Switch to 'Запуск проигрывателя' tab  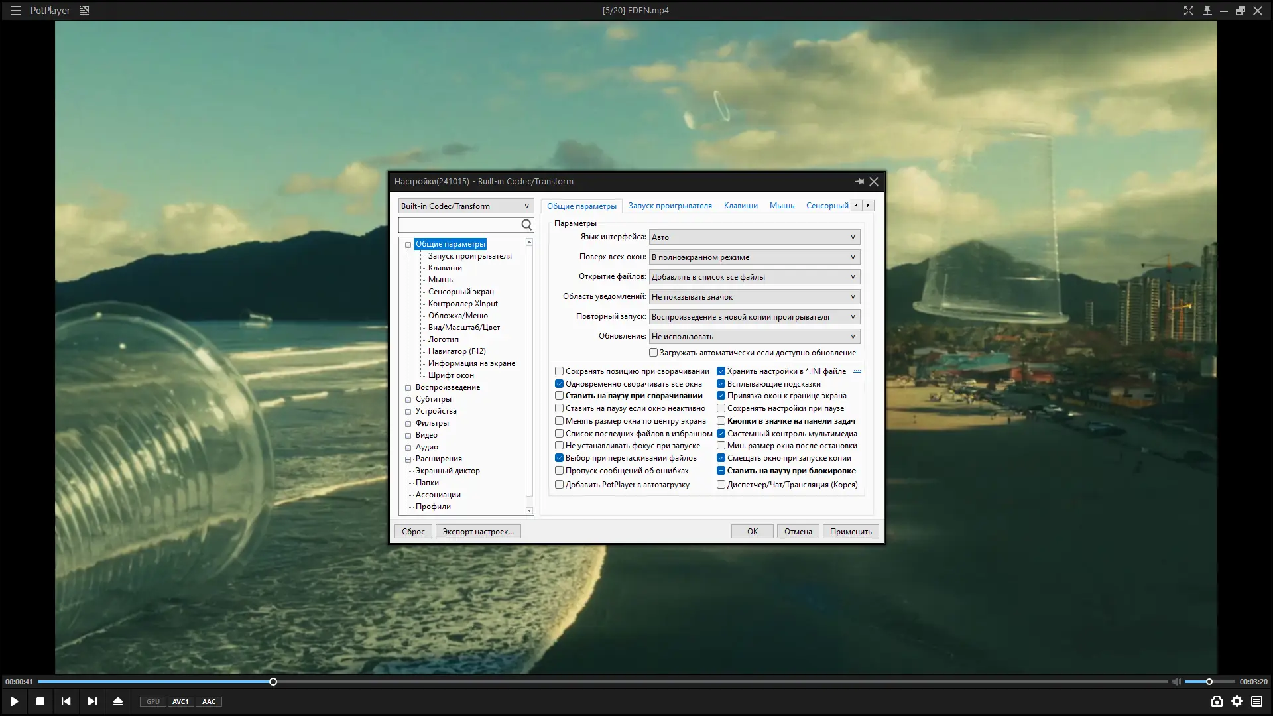[x=670, y=206]
